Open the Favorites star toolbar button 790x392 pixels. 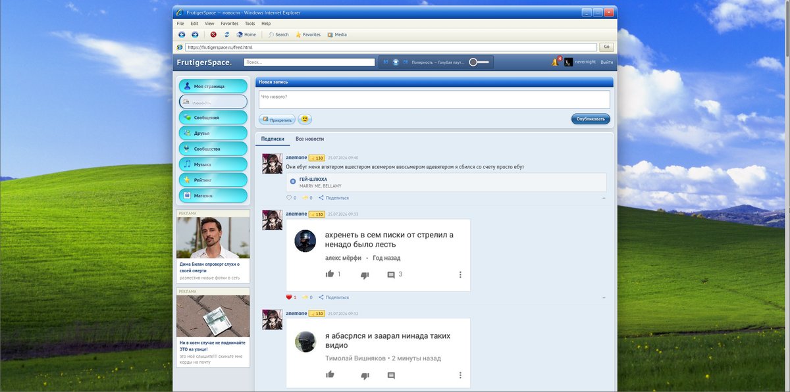click(308, 34)
